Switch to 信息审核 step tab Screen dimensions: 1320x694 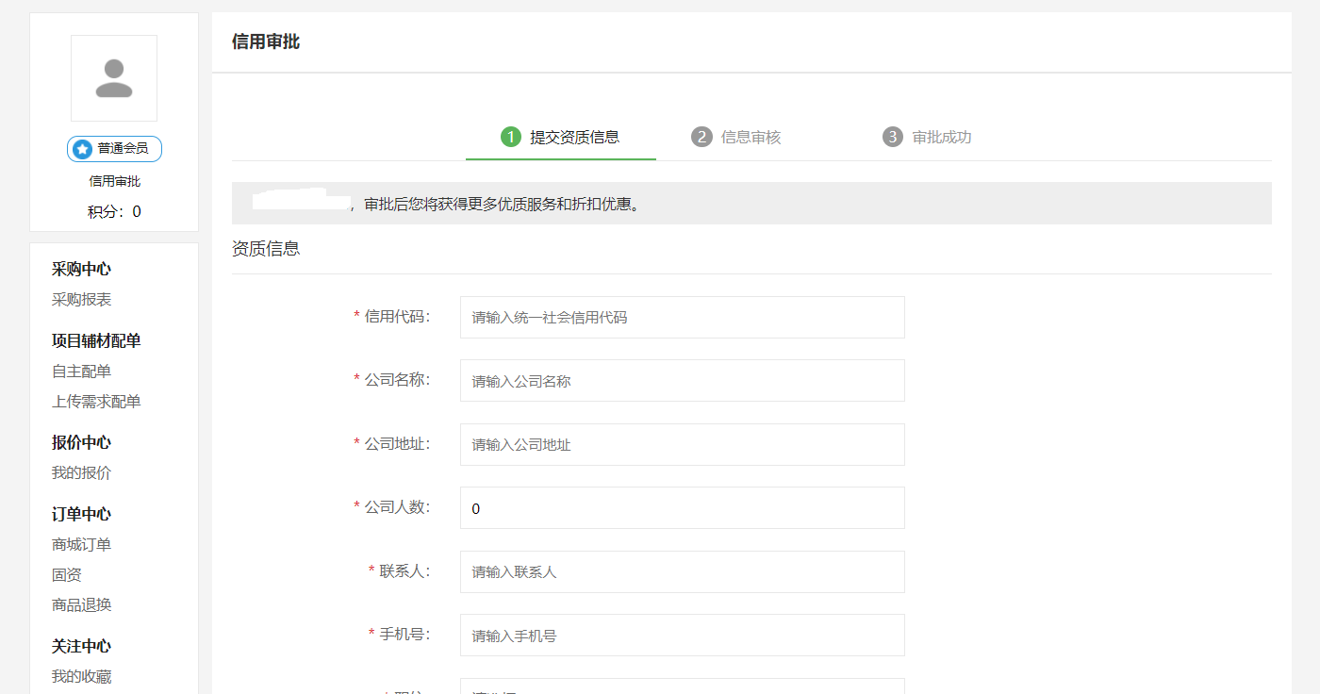(x=751, y=137)
